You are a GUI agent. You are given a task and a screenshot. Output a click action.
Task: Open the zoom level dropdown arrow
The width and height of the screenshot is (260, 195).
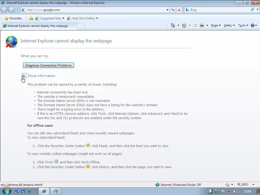(x=253, y=185)
